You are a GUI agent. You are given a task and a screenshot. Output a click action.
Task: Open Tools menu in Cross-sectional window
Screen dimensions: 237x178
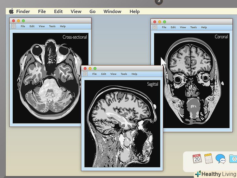(52, 26)
